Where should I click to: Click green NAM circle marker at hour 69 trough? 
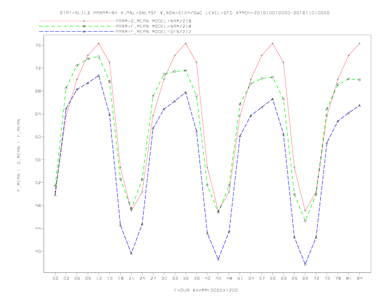click(x=305, y=221)
